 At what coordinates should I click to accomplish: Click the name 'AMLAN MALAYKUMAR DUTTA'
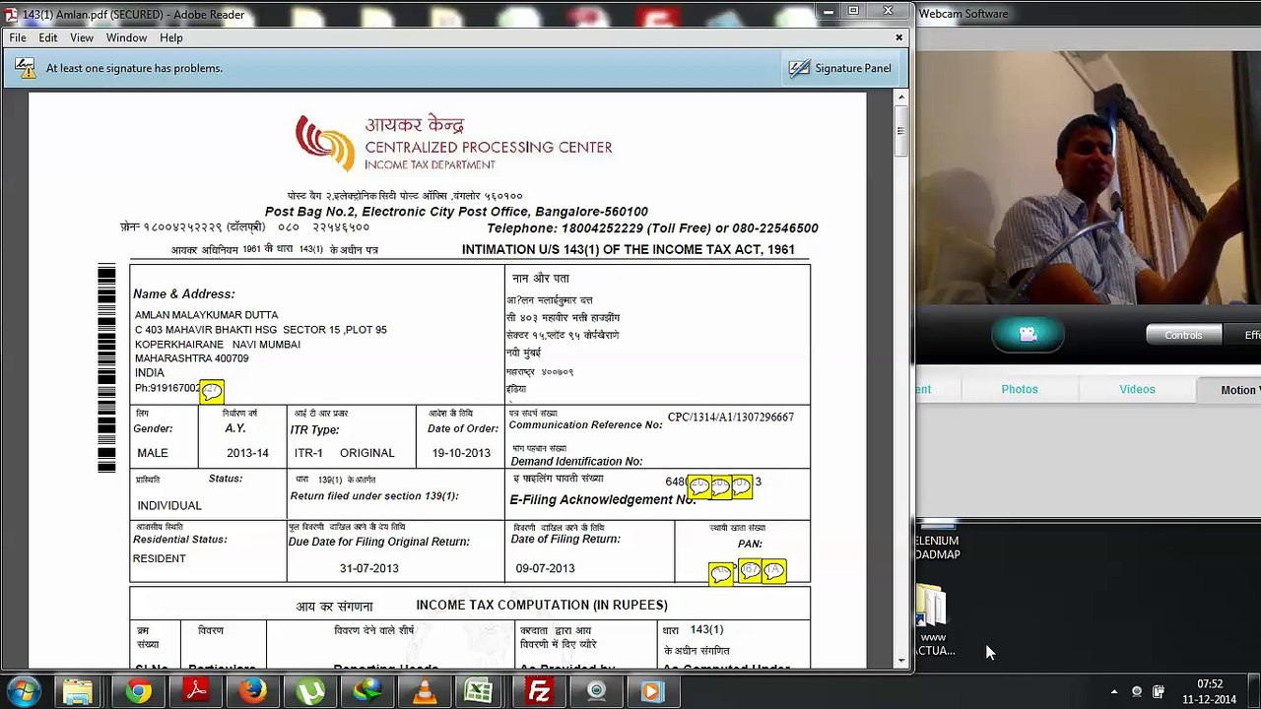[206, 315]
